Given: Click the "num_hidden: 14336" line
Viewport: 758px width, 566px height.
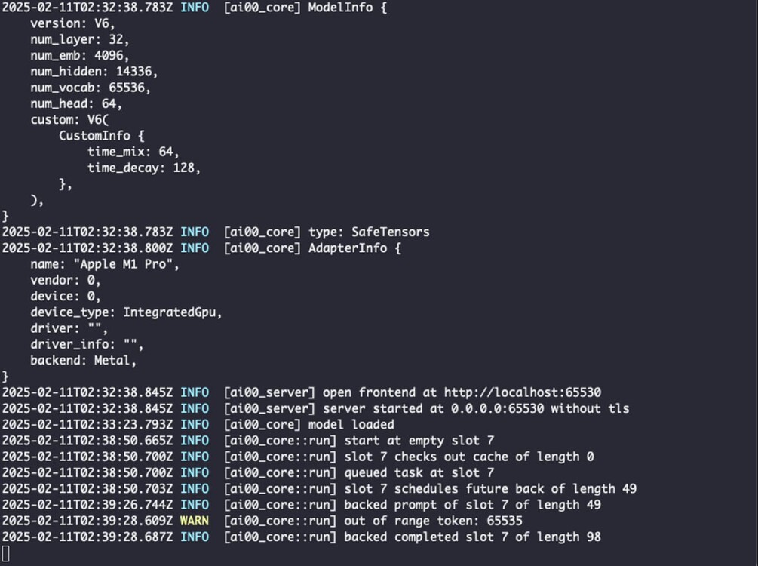Looking at the screenshot, I should pyautogui.click(x=94, y=71).
